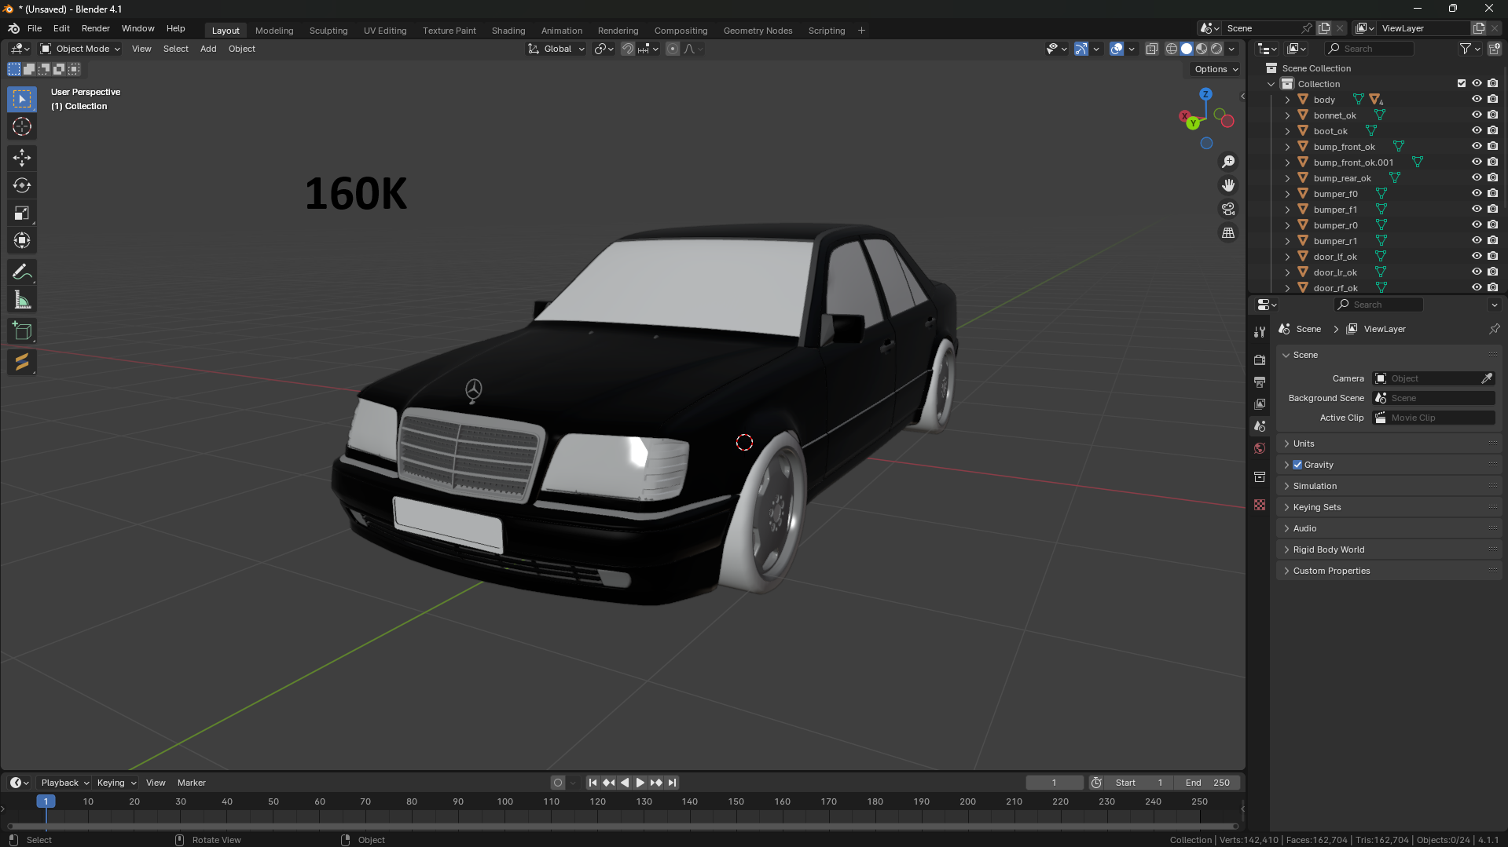Open the Global orientation dropdown
Image resolution: width=1508 pixels, height=847 pixels.
click(556, 49)
